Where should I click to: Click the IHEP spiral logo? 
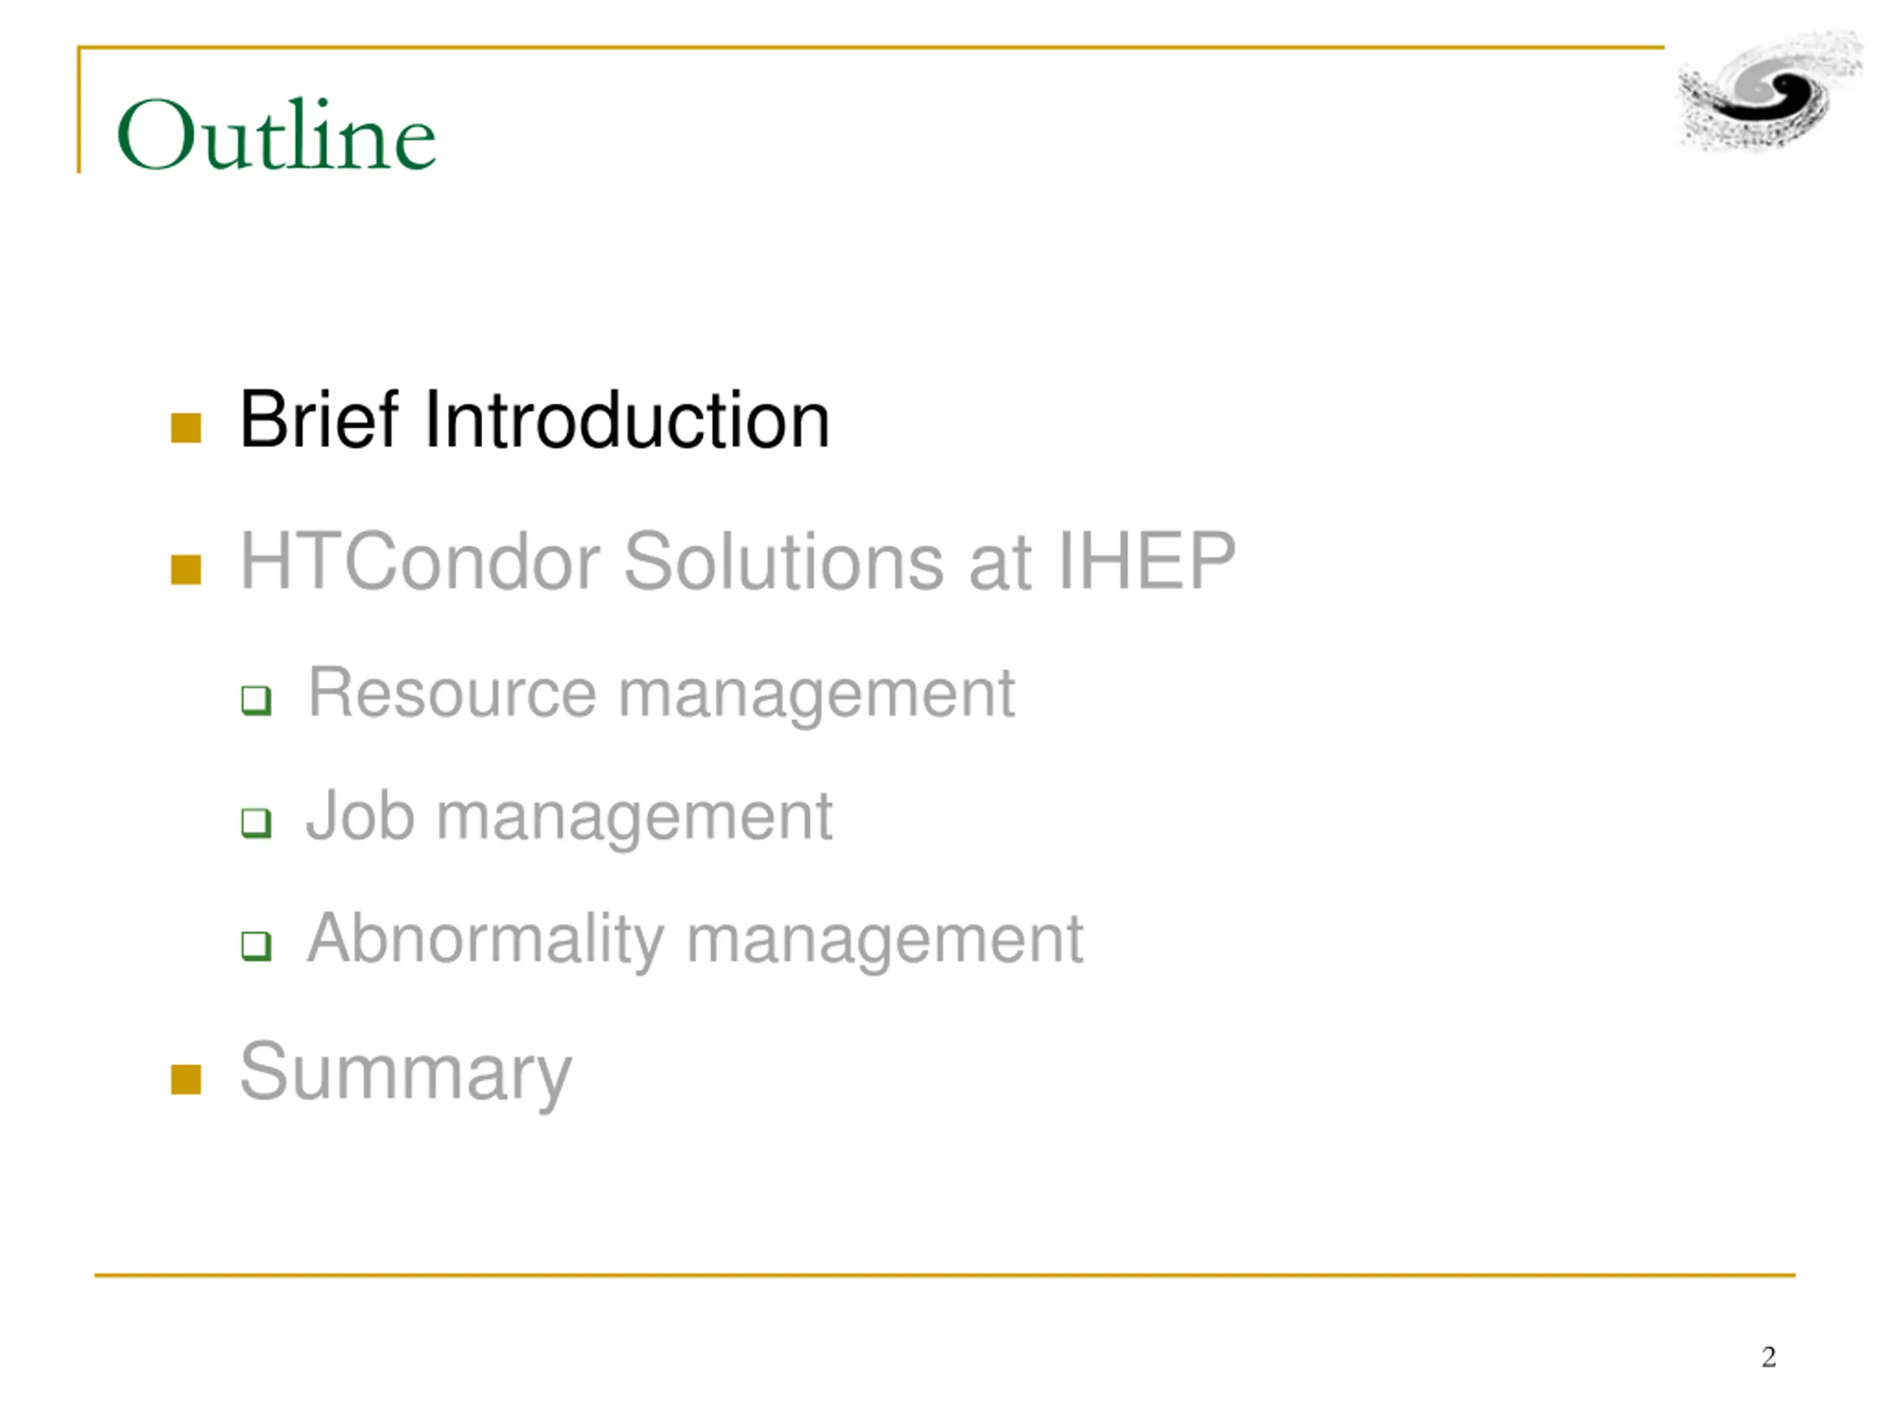click(x=1770, y=92)
